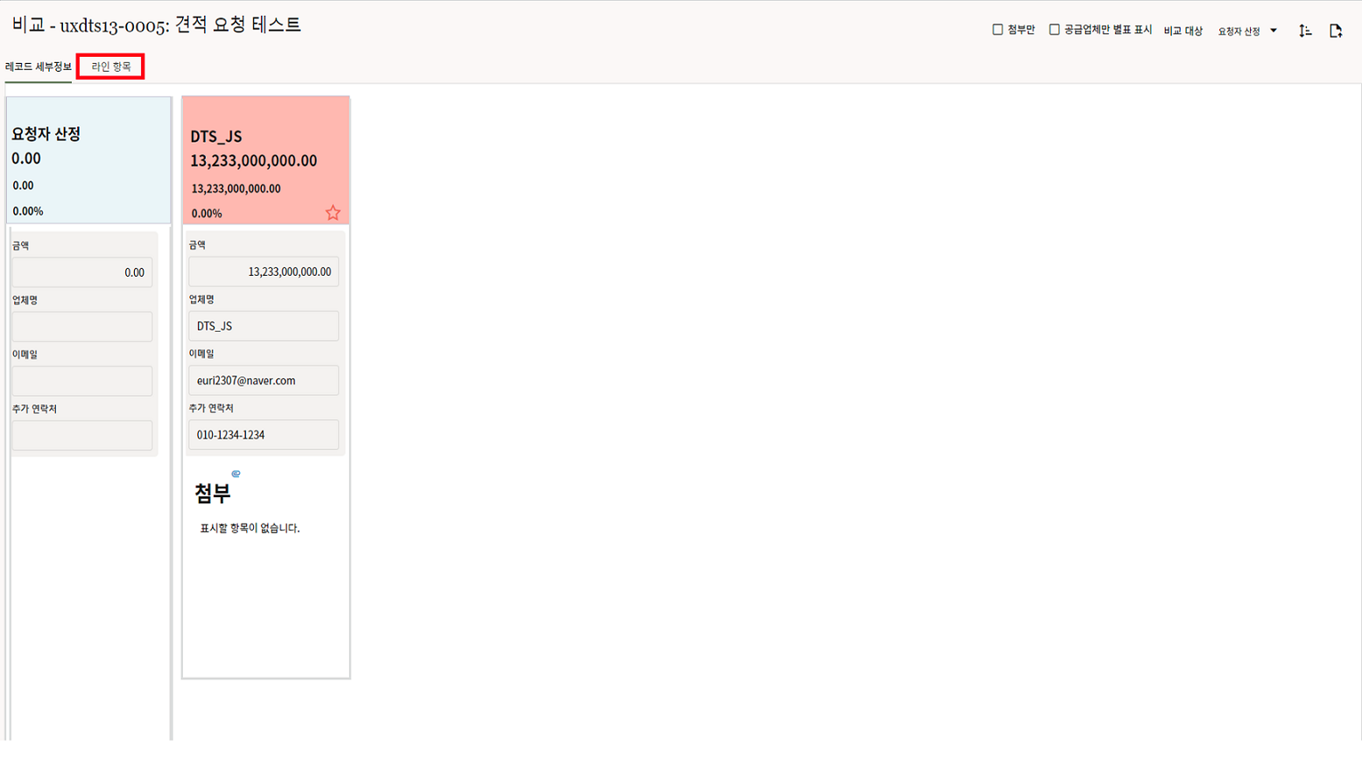Image resolution: width=1362 pixels, height=766 pixels.
Task: Select the 레코드 세부정보 tab
Action: pos(39,67)
